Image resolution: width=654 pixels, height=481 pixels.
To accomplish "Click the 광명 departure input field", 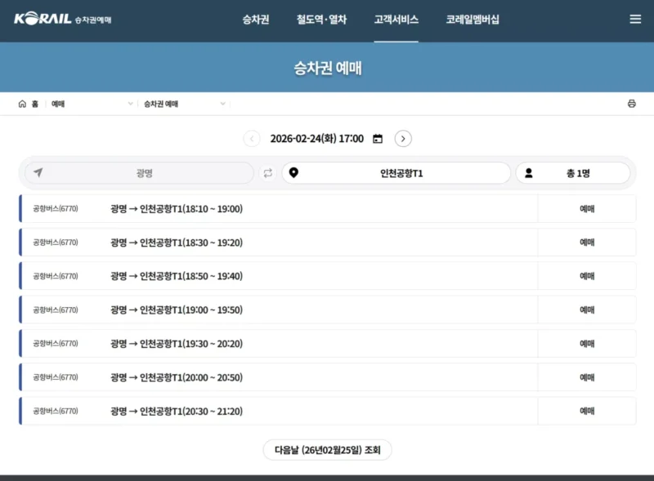I will (x=143, y=173).
